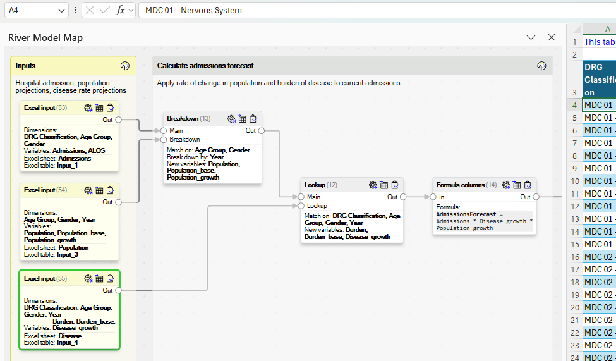This screenshot has width=616, height=361.
Task: Click the formula bar cancel X icon
Action: click(x=90, y=11)
